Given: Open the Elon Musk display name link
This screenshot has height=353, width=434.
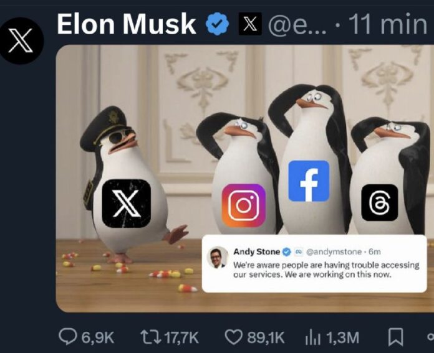Looking at the screenshot, I should click(x=127, y=24).
